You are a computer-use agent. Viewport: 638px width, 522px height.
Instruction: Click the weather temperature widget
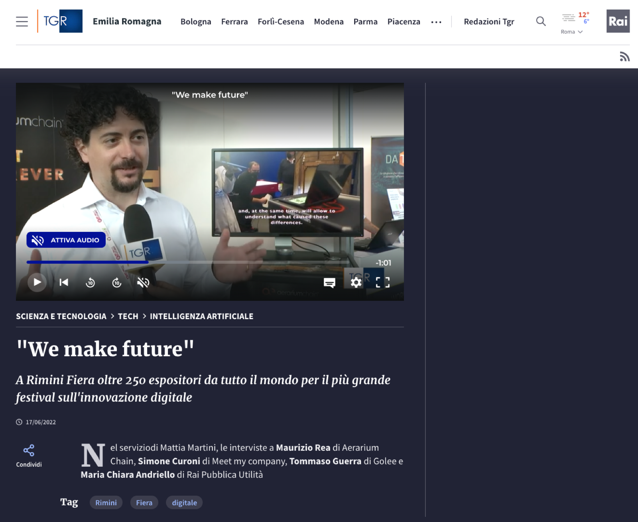575,18
